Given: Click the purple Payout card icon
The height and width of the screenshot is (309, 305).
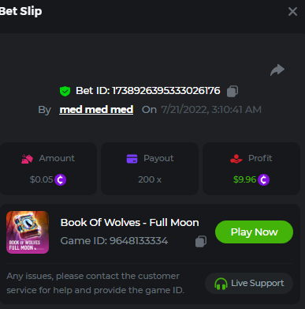Looking at the screenshot, I should [x=132, y=159].
